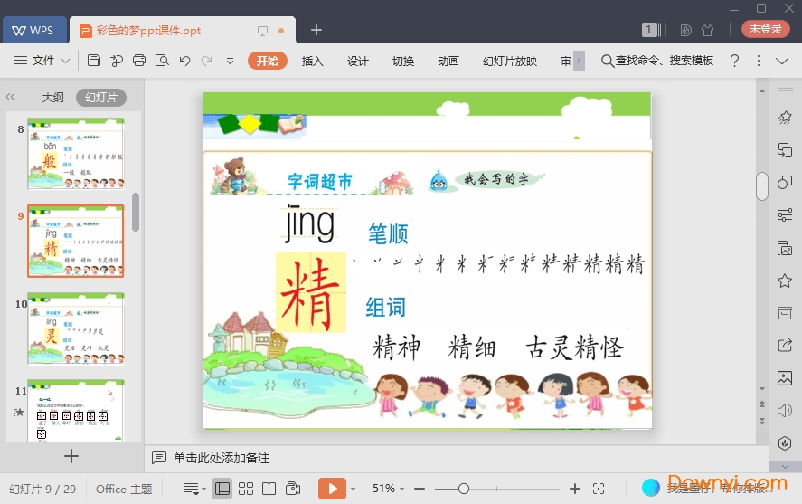This screenshot has width=802, height=504.
Task: Click the 未登录 login button
Action: [765, 29]
